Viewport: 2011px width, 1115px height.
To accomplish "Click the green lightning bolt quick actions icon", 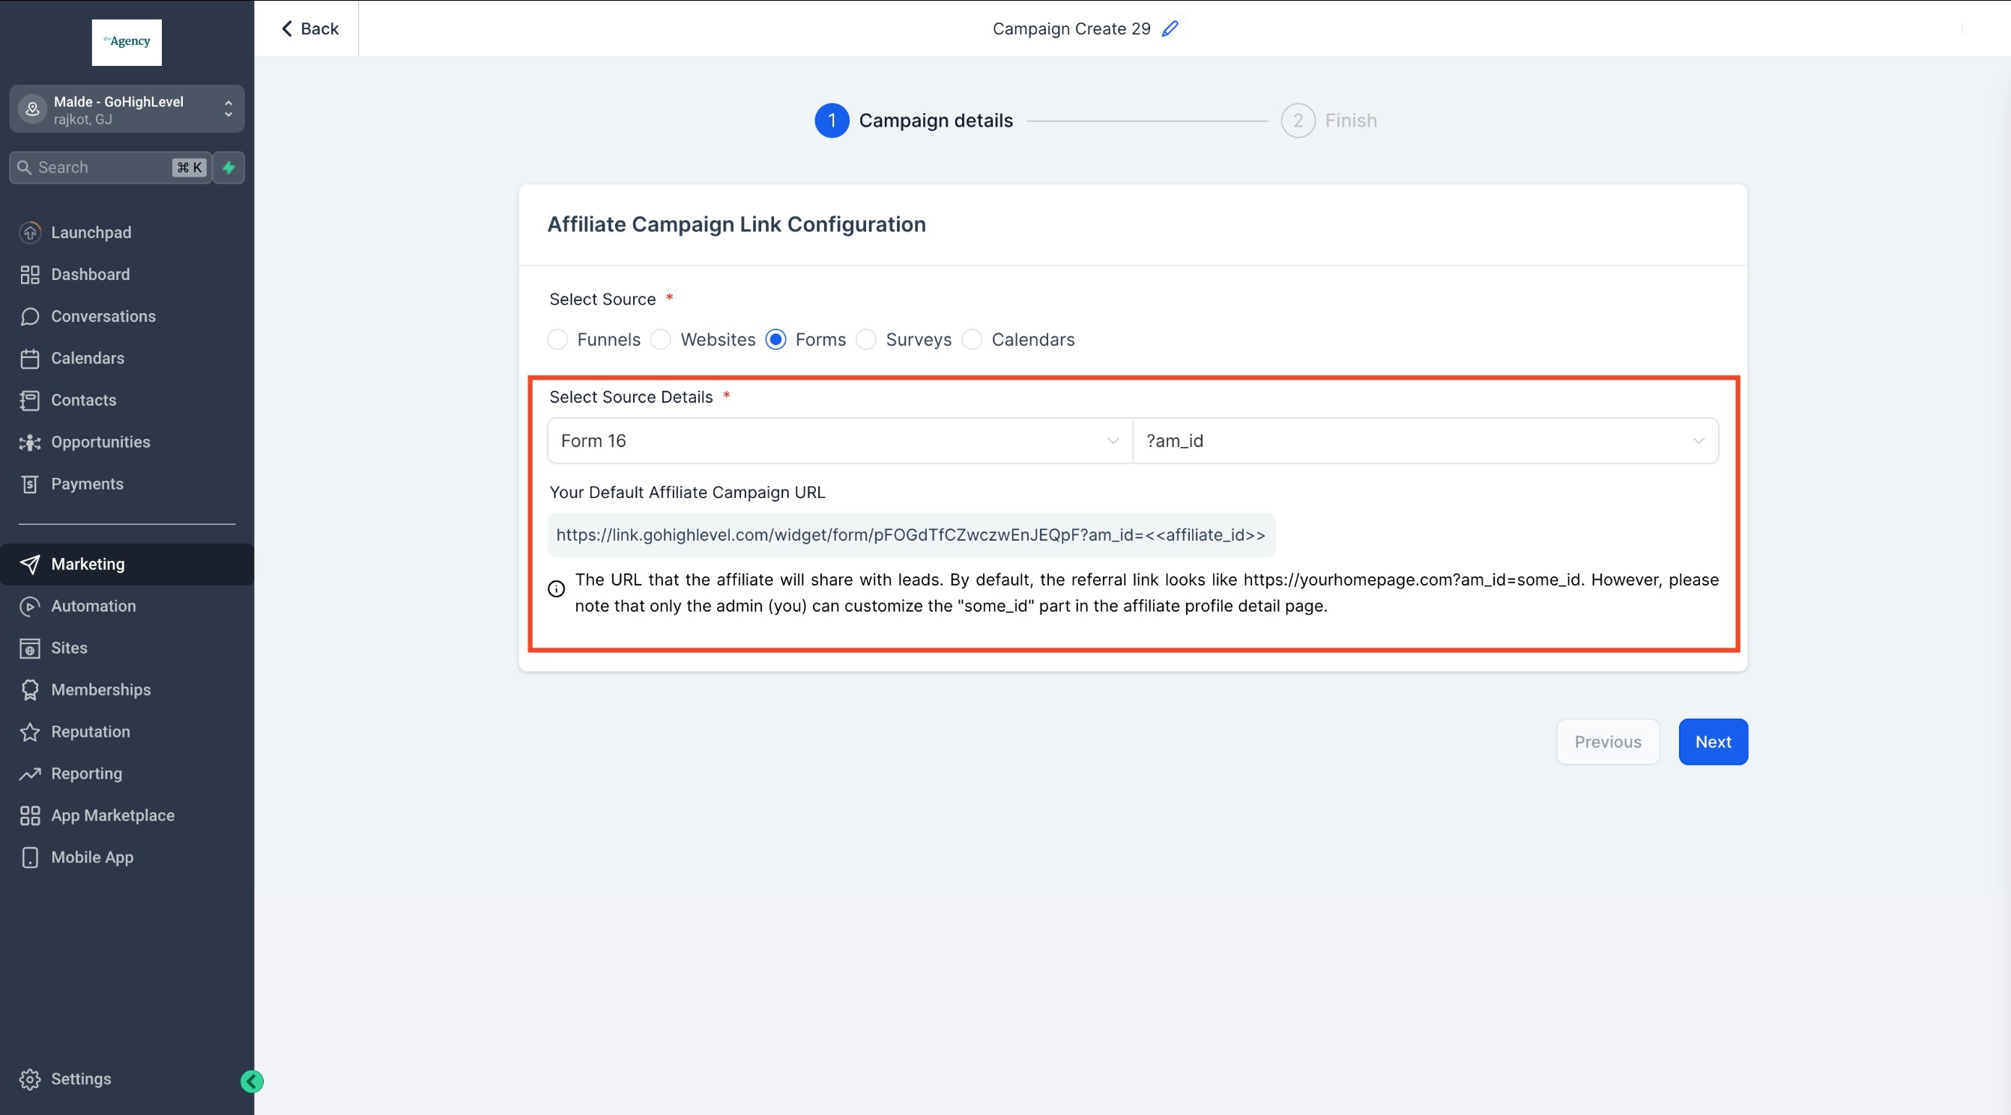I will tap(229, 168).
